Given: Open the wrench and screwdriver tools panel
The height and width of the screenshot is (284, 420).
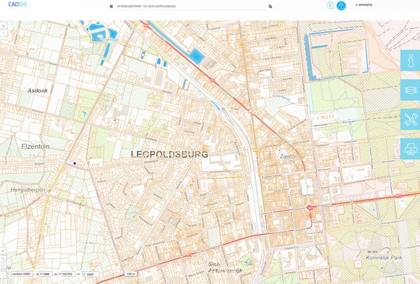Looking at the screenshot, I should [410, 120].
